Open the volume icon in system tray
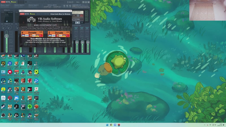 pos(215,125)
